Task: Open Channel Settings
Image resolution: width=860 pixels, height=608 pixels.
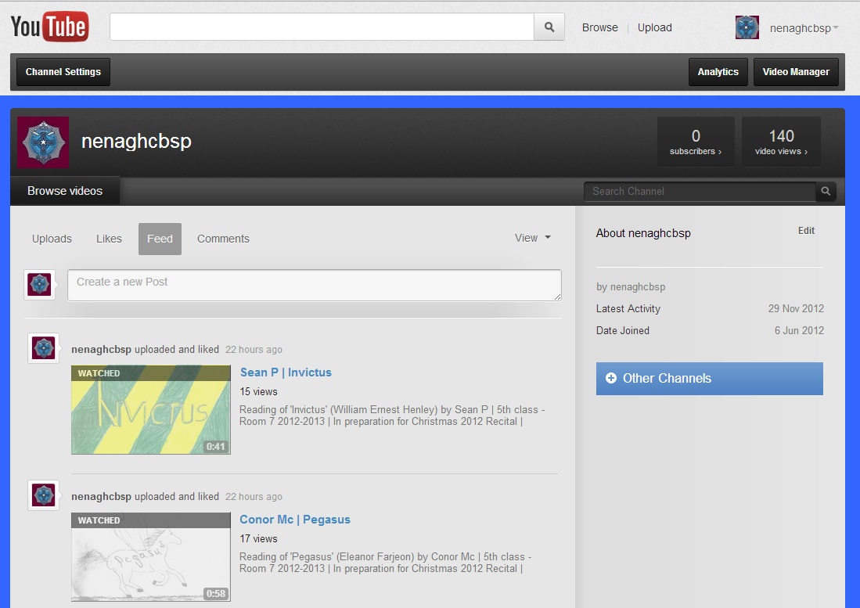Action: click(x=63, y=72)
